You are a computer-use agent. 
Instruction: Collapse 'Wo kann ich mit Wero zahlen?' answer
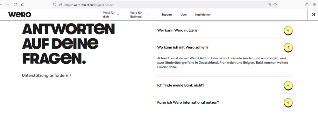[288, 48]
